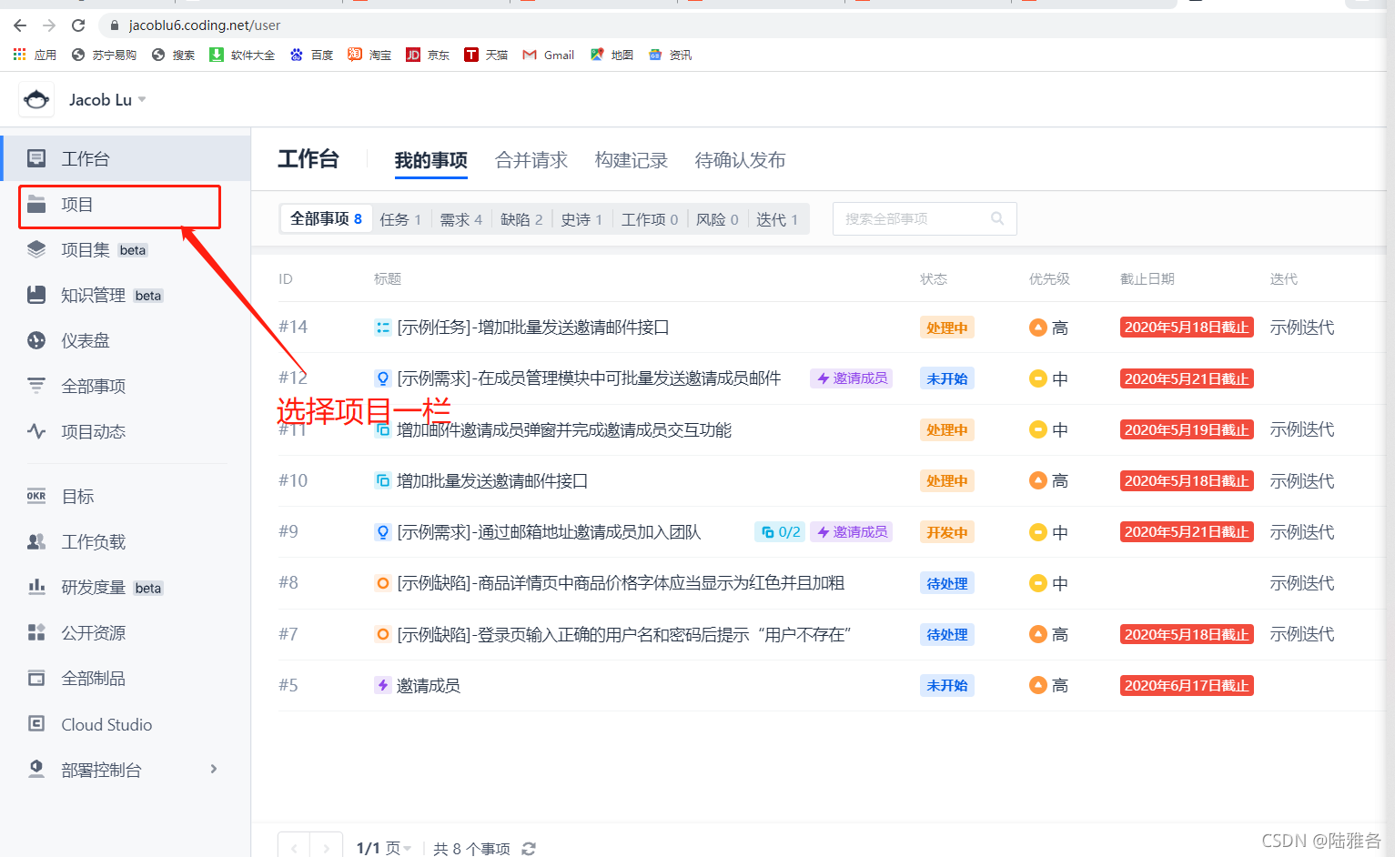Viewport: 1395px width, 857px height.
Task: Open the 应用 apps bookmark
Action: pos(35,55)
